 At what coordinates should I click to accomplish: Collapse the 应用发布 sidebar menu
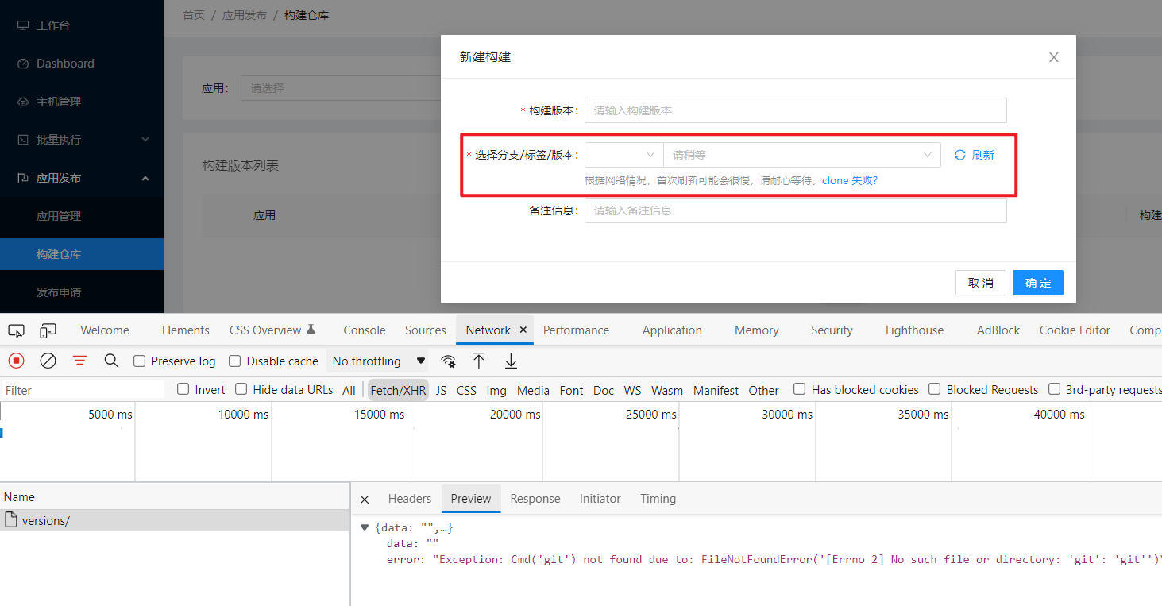coord(145,178)
